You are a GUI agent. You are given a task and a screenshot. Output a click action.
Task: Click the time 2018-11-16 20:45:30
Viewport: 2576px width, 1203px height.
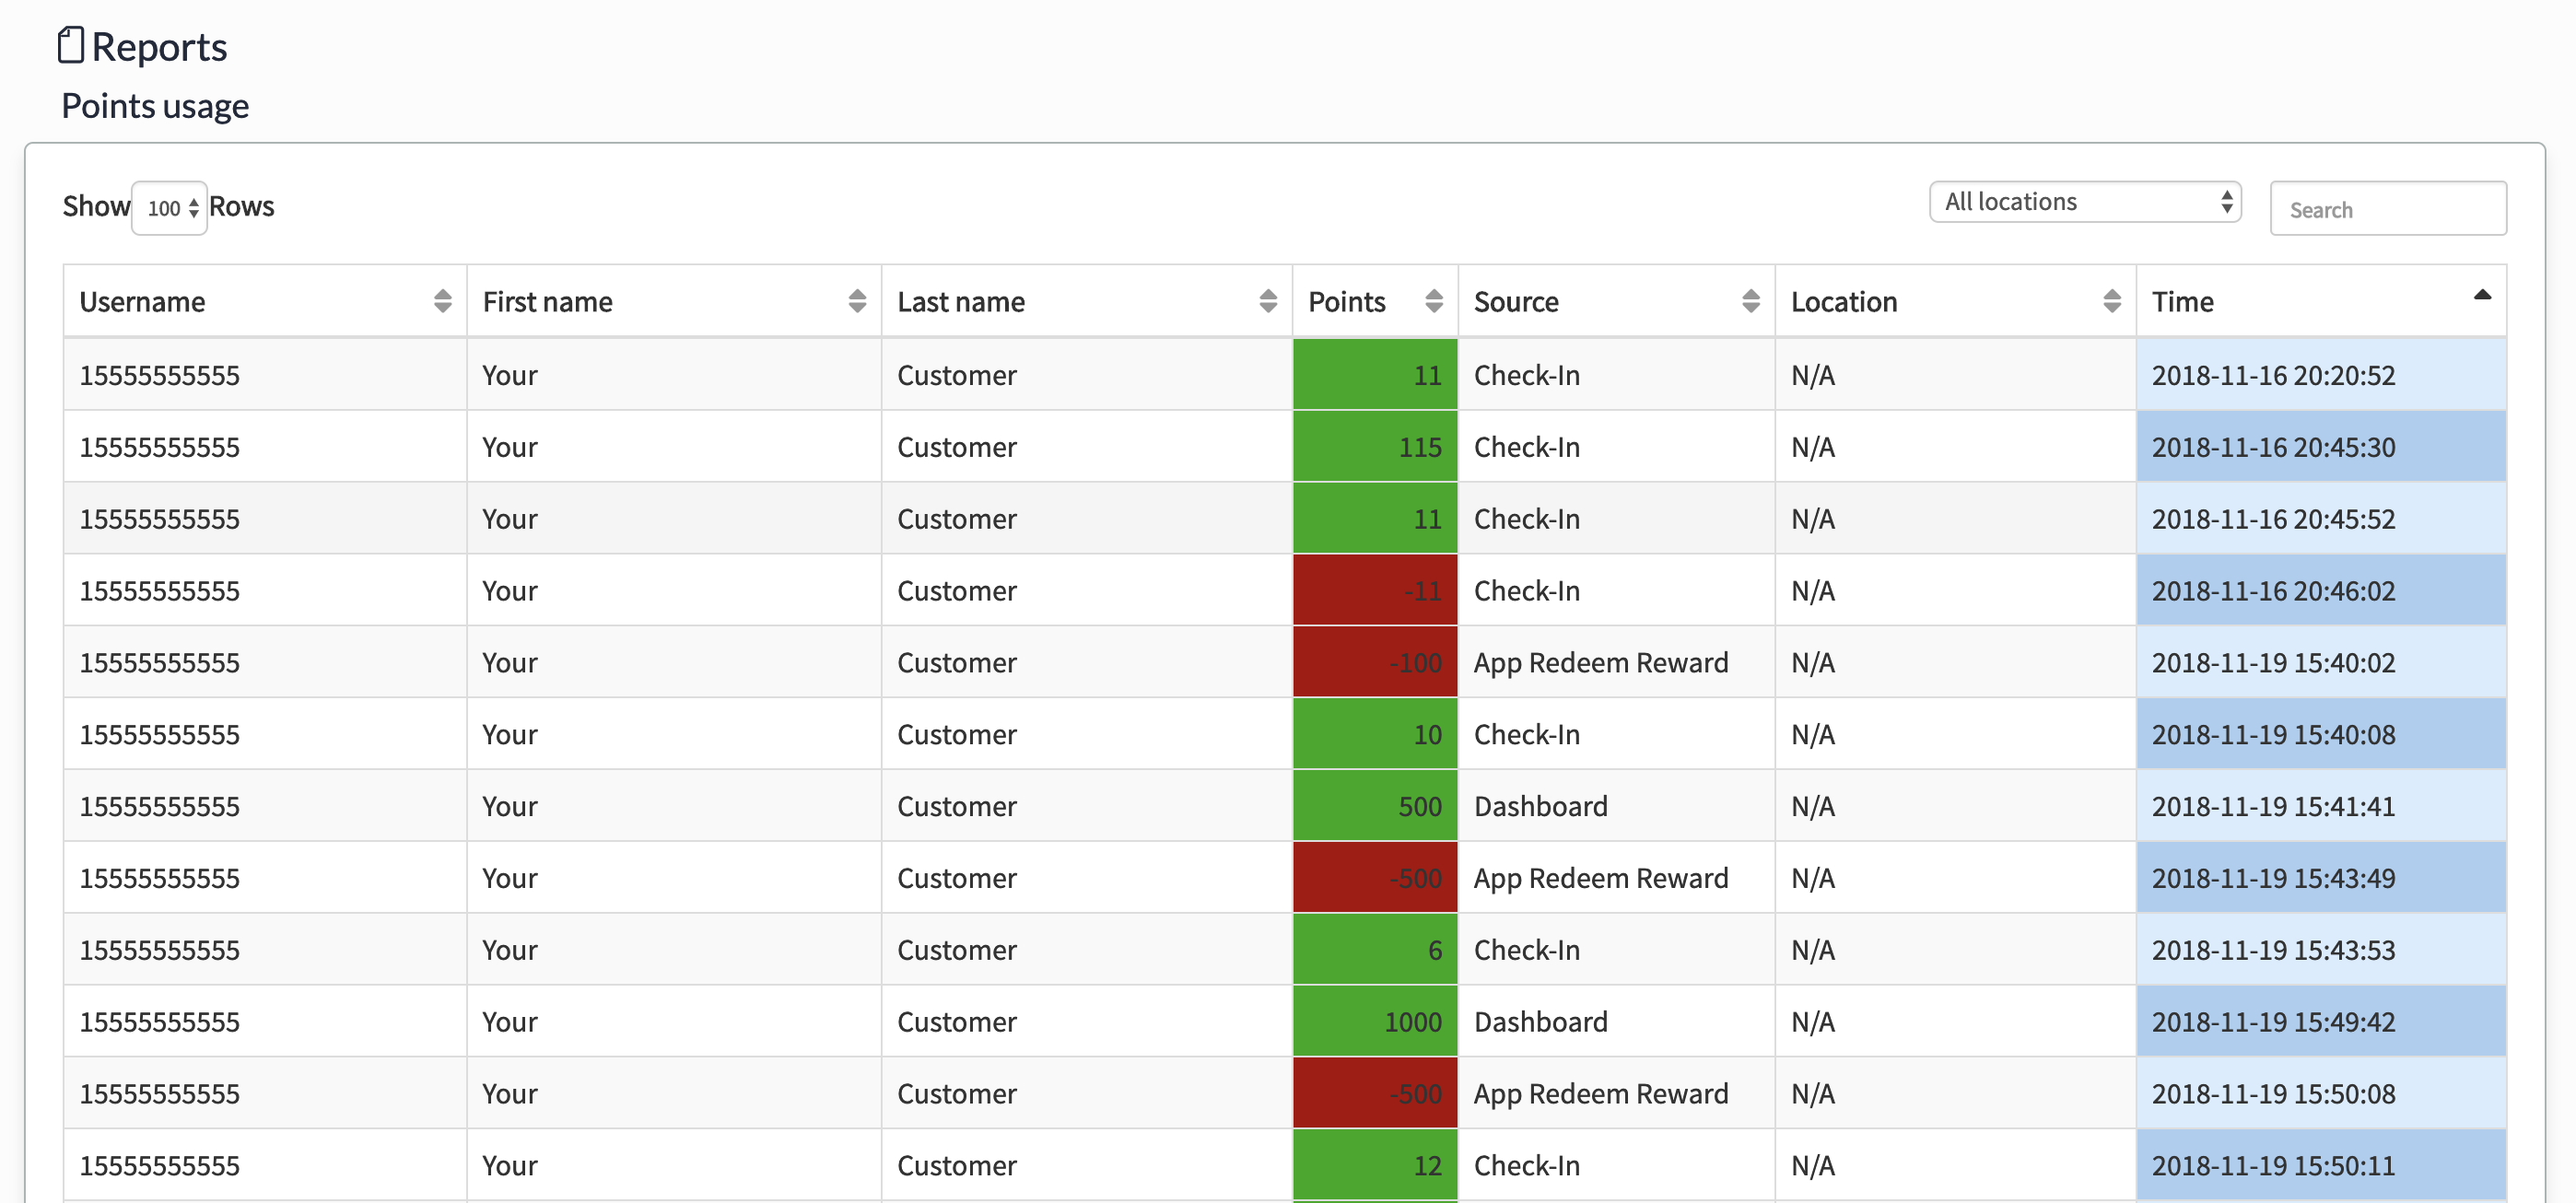click(2273, 447)
